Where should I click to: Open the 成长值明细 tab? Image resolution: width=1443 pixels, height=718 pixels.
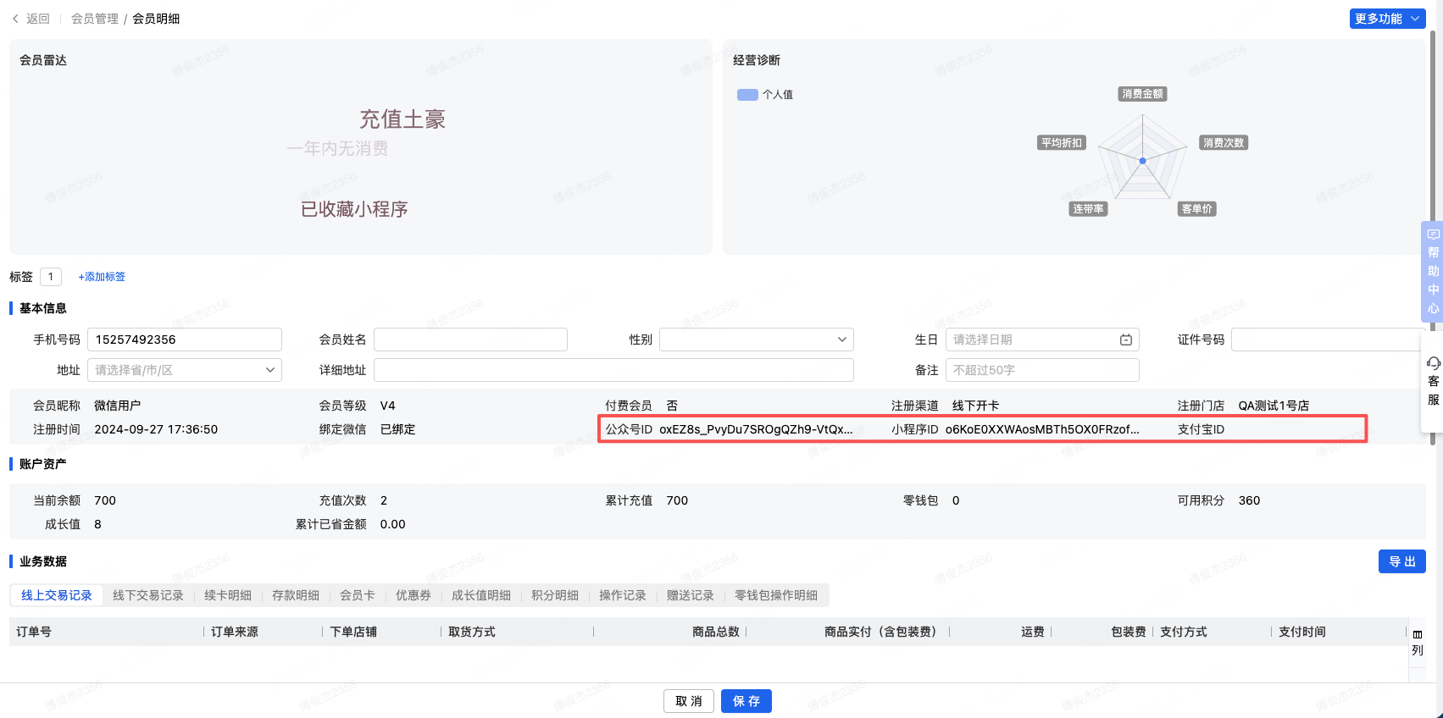tap(481, 595)
